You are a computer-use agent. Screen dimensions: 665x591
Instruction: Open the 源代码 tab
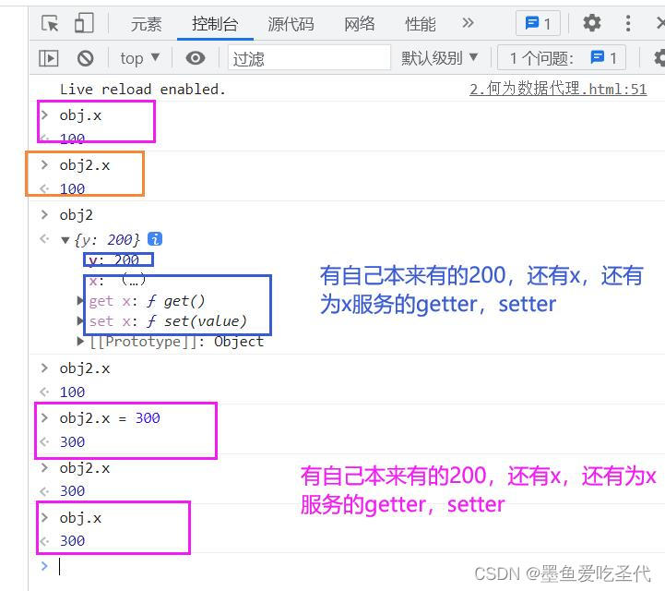(291, 24)
